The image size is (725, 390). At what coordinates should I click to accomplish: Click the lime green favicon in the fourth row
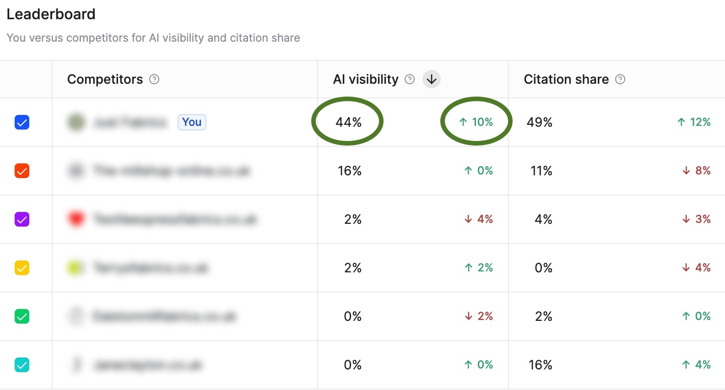point(76,268)
